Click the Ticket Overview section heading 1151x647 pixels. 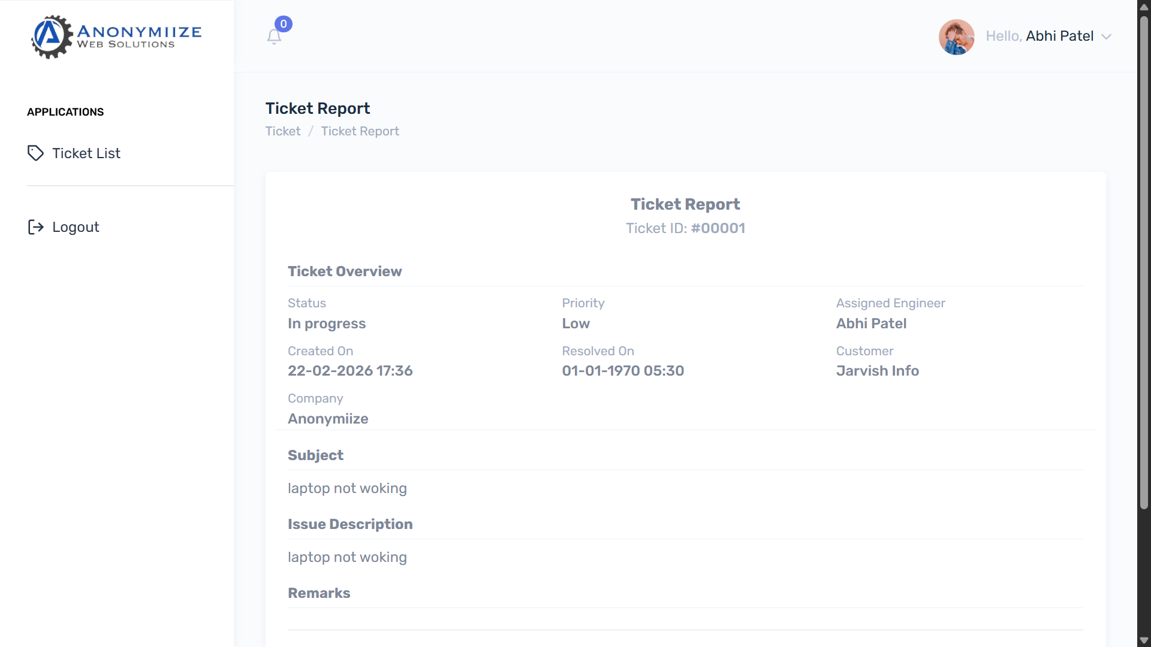pos(345,271)
